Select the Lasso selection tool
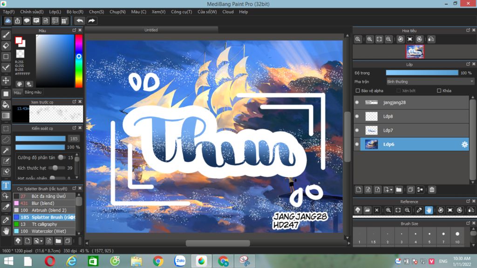 pos(6,140)
